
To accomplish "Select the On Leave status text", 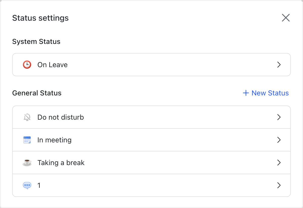I will tap(53, 65).
